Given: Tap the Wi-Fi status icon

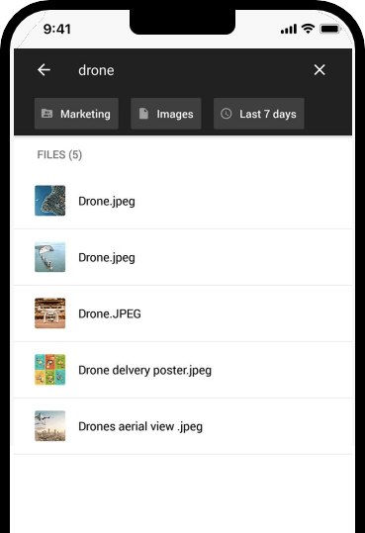Looking at the screenshot, I should coord(308,29).
